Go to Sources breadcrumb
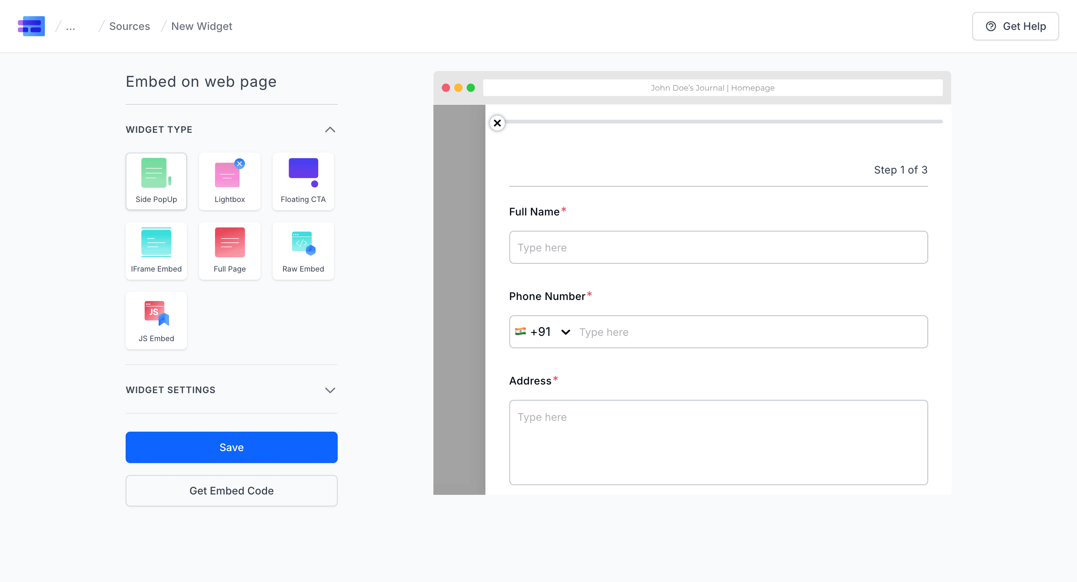This screenshot has width=1077, height=582. coord(130,26)
